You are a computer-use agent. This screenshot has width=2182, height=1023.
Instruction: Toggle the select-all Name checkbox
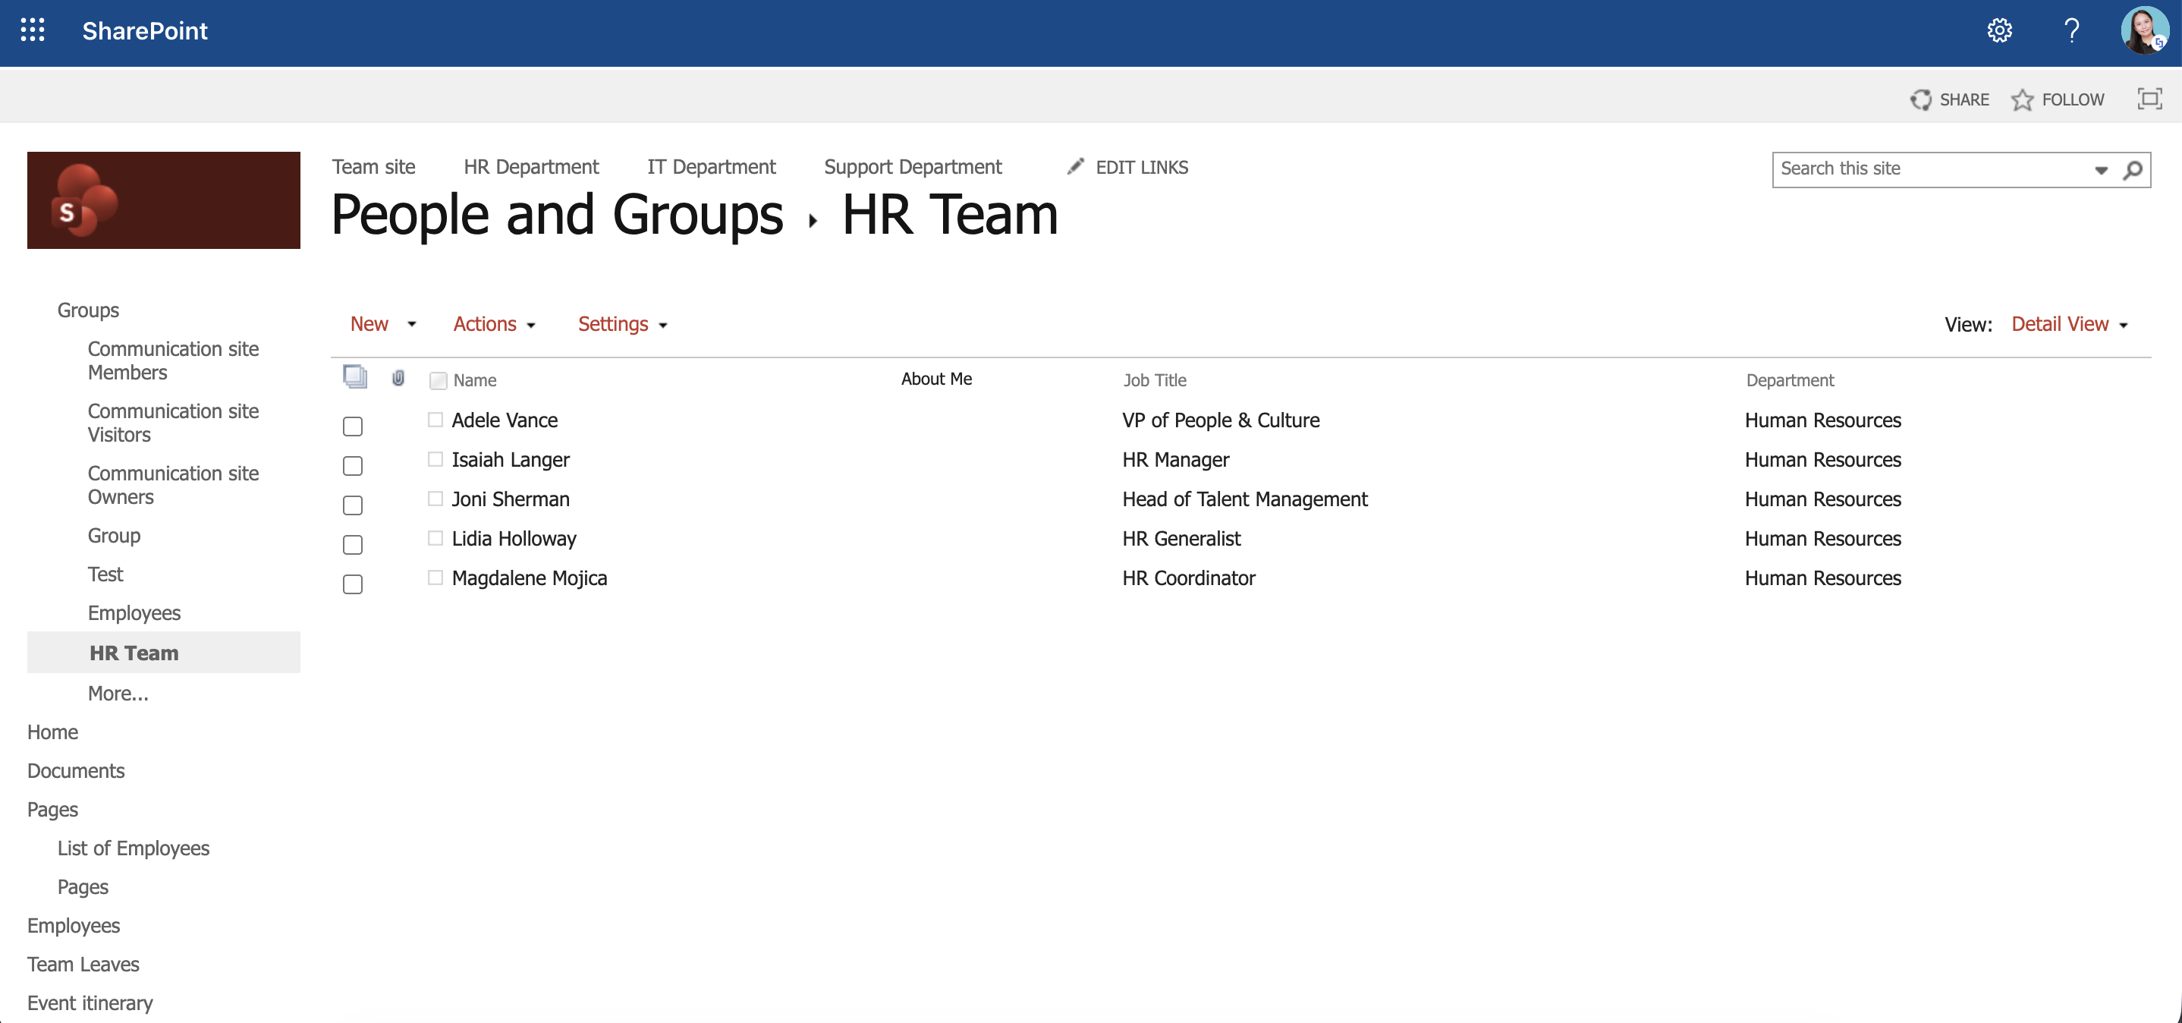[x=437, y=380]
